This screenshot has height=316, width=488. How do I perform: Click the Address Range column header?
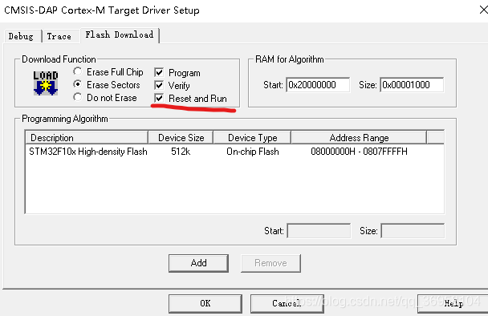click(359, 138)
